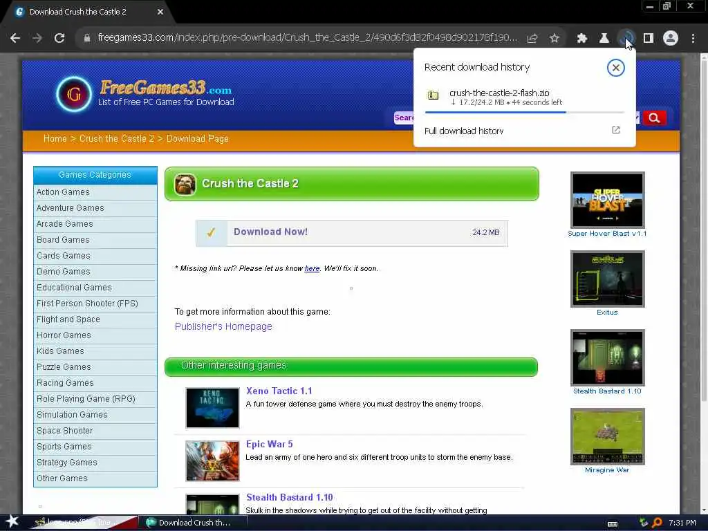Click the address bar URL field
Viewport: 708px width, 531px height.
pyautogui.click(x=307, y=38)
